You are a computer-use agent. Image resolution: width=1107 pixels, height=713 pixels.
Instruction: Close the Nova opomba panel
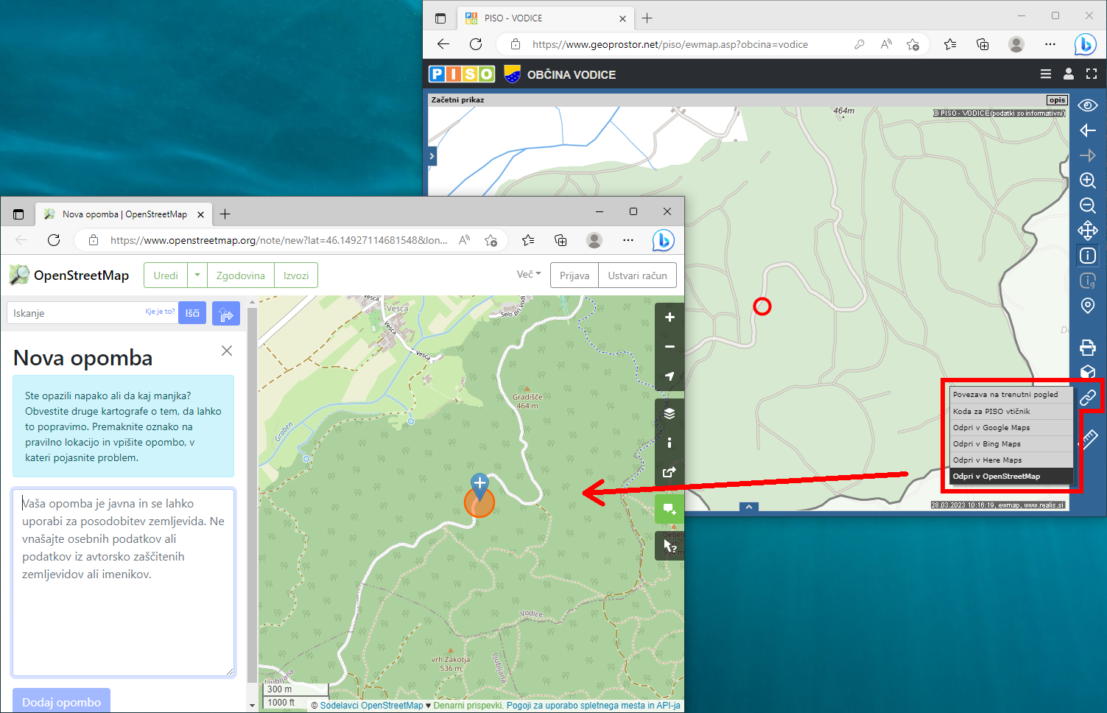(227, 351)
